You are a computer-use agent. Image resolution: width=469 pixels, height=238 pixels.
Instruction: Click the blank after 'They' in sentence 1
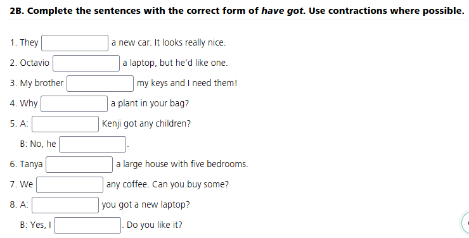[75, 43]
